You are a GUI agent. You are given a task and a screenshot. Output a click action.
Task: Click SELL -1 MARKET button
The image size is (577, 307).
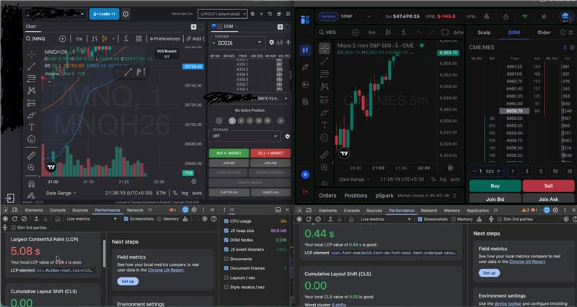point(270,153)
